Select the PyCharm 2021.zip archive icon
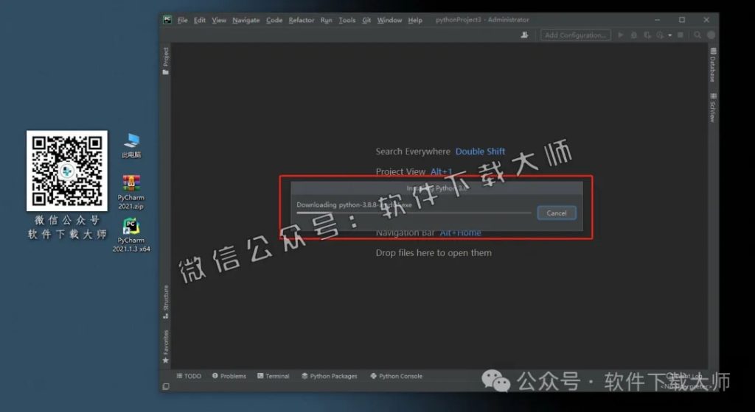The image size is (755, 412). [131, 192]
